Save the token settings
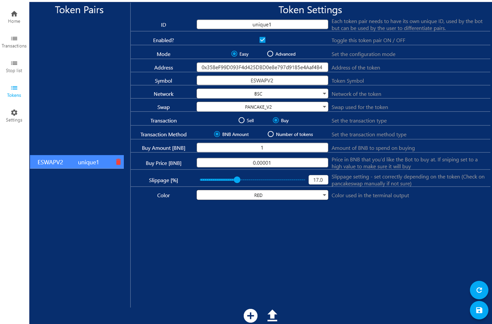Screen dimensions: 492x324 tap(479, 310)
